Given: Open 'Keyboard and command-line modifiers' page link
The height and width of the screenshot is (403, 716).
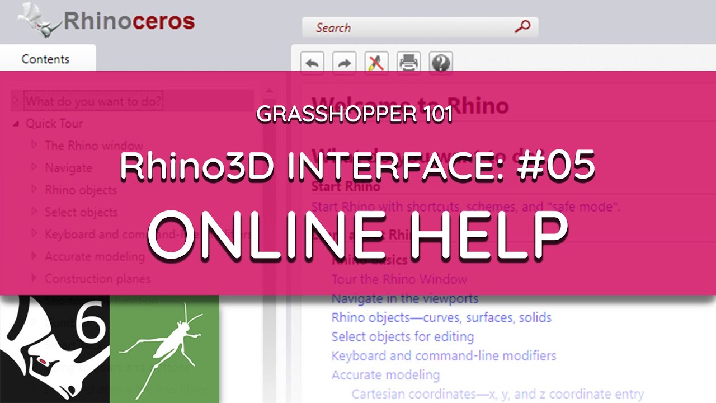Looking at the screenshot, I should tap(444, 355).
